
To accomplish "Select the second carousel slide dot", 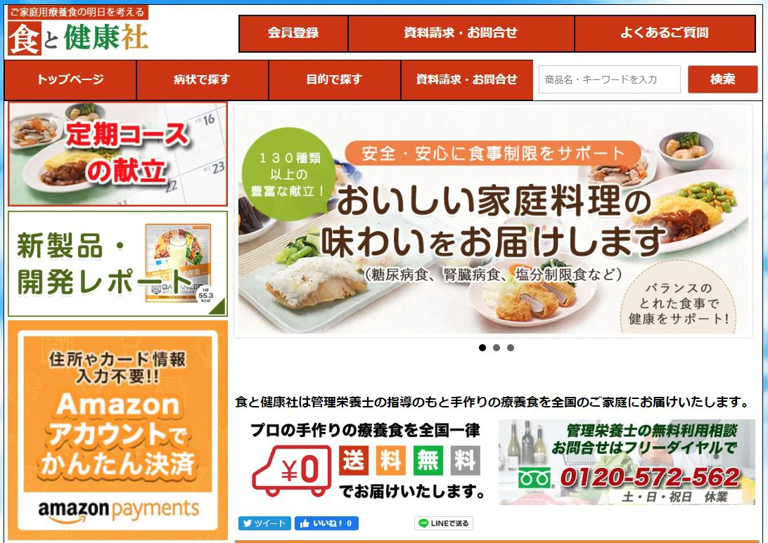I will click(x=497, y=348).
